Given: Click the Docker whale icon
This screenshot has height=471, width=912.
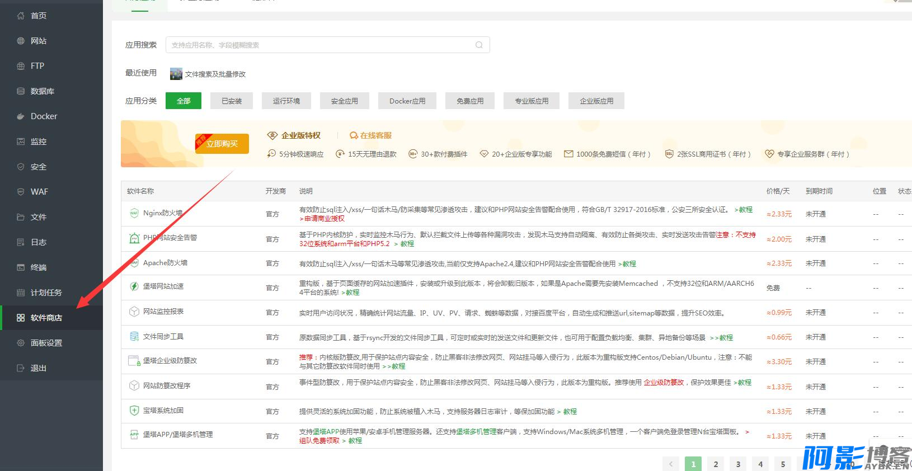Looking at the screenshot, I should tap(21, 116).
